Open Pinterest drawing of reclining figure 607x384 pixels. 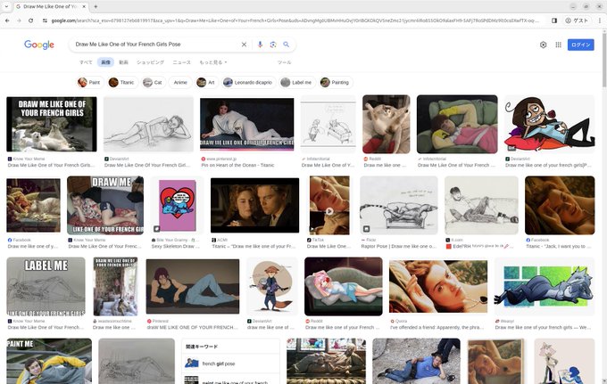coord(193,286)
